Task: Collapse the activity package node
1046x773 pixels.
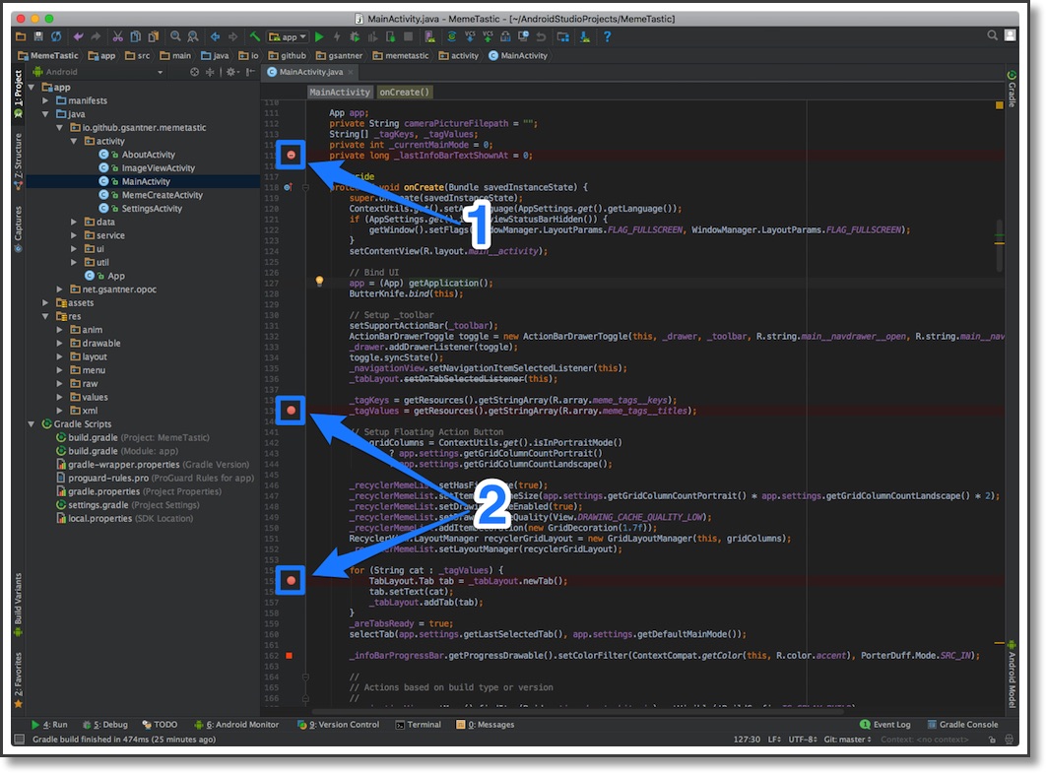Action: (x=74, y=142)
